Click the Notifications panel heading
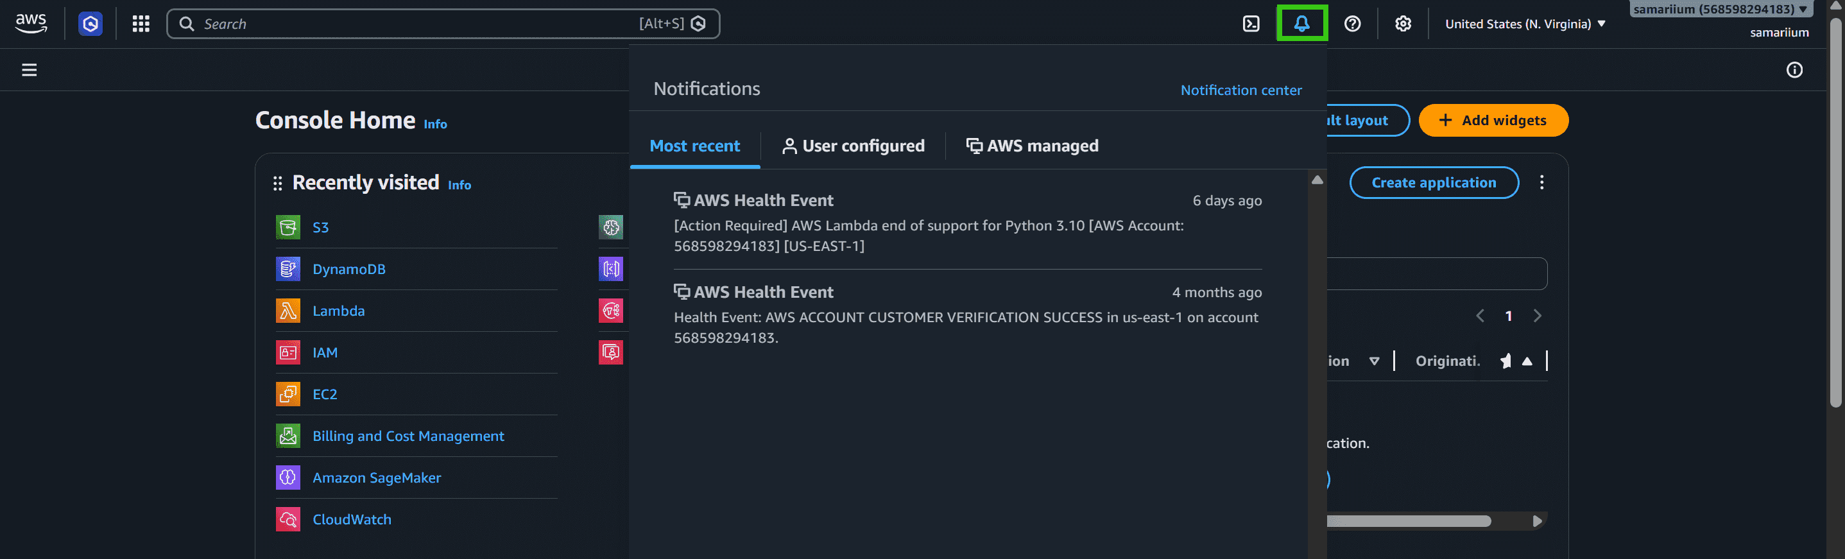 point(706,89)
